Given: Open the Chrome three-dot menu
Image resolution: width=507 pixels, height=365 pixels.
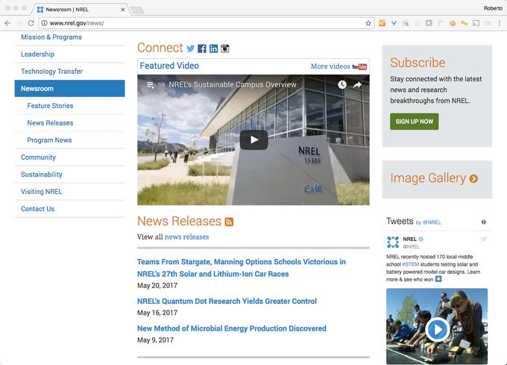Looking at the screenshot, I should [x=500, y=23].
